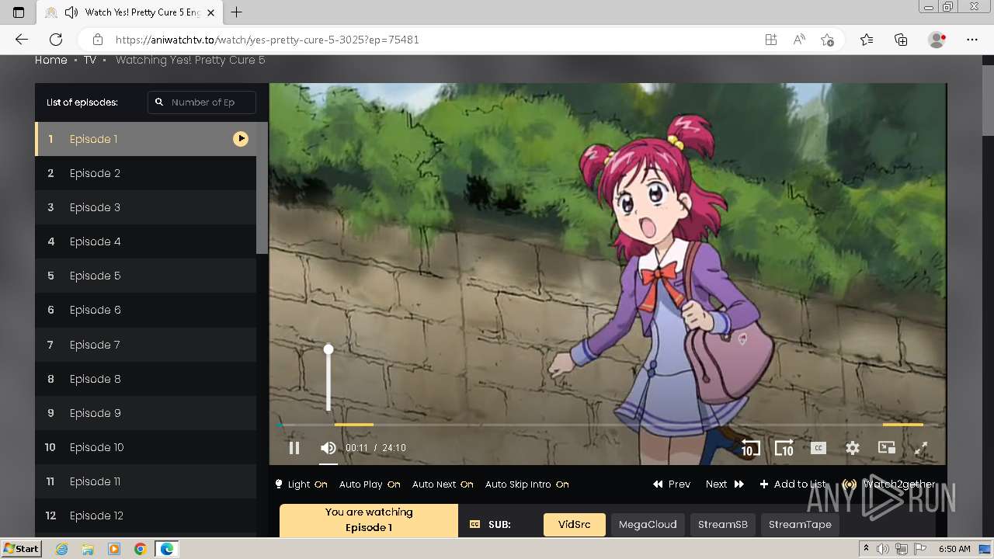Viewport: 994px width, 559px height.
Task: Open Windows Start menu
Action: point(22,549)
